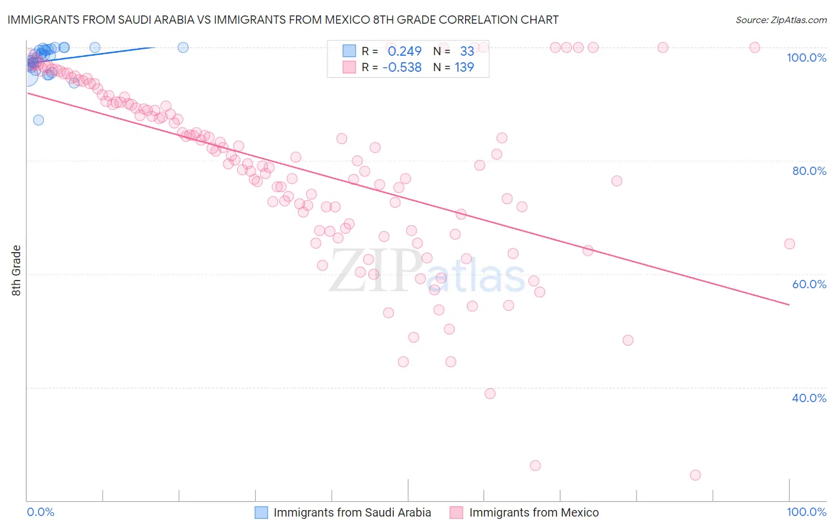Click the N = 139 value in legend
This screenshot has height=529, width=834.
click(x=454, y=67)
